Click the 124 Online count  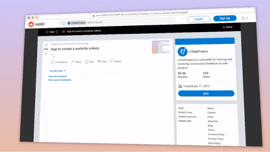pyautogui.click(x=206, y=75)
